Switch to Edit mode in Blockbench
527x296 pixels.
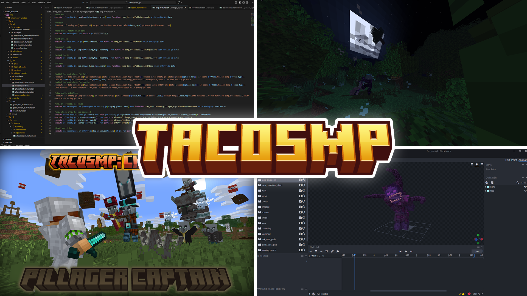click(508, 160)
